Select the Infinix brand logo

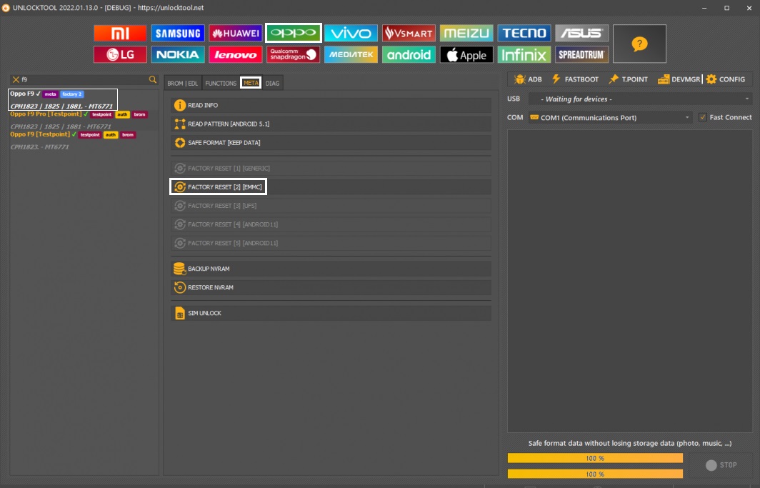(524, 54)
